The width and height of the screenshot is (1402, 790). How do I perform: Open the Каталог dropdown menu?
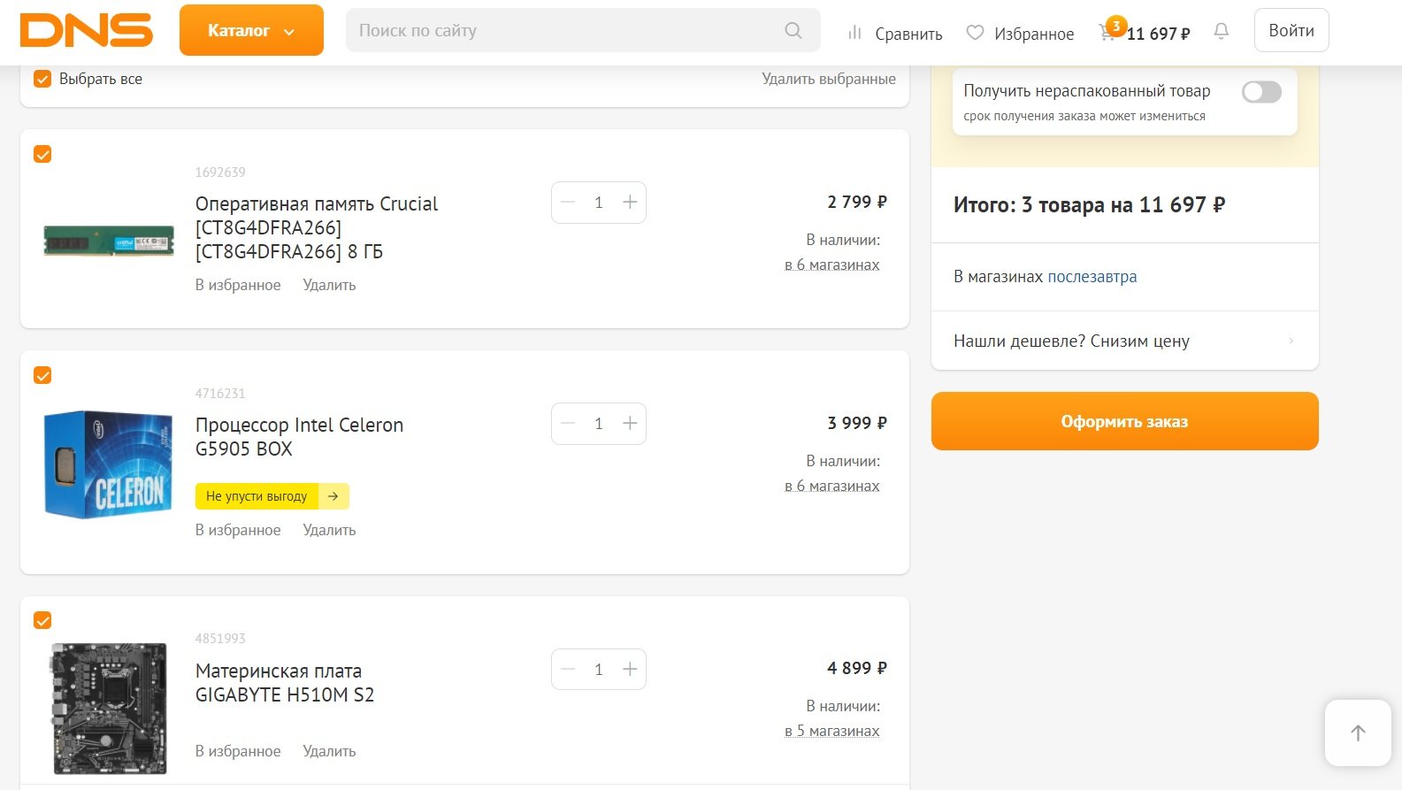click(x=251, y=30)
